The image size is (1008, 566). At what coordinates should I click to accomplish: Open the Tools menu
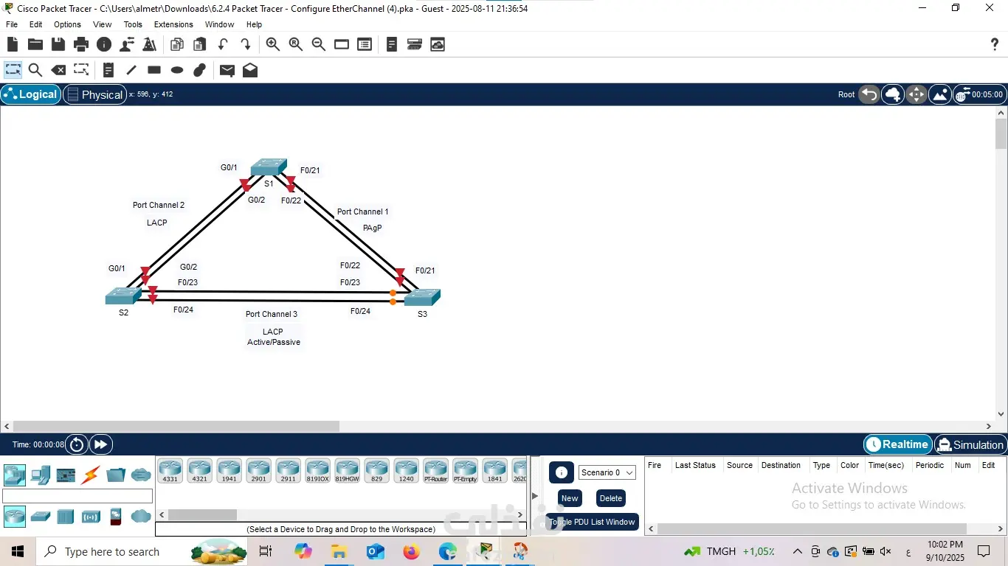coord(133,24)
